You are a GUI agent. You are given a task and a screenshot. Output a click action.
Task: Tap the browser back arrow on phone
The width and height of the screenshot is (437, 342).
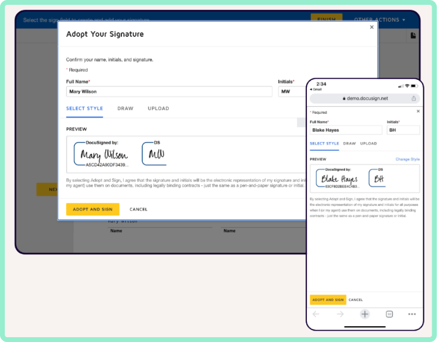coord(316,314)
